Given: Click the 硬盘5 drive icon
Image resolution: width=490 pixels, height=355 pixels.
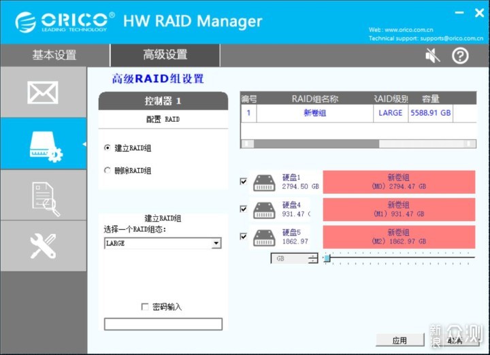Looking at the screenshot, I should click(264, 237).
